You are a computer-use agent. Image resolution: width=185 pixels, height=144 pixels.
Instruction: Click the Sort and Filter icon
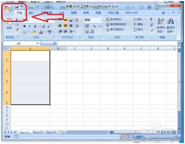pyautogui.click(x=161, y=21)
